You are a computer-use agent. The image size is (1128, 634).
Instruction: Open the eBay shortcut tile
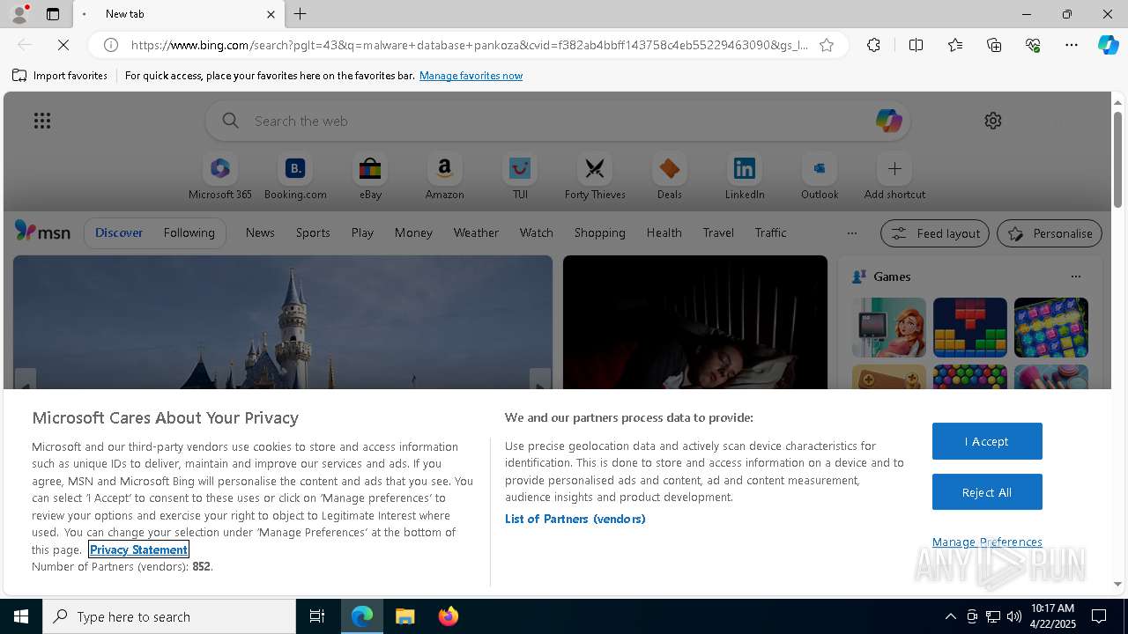click(x=370, y=177)
